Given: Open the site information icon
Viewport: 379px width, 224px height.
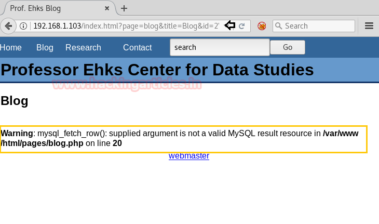Looking at the screenshot, I should (x=23, y=26).
